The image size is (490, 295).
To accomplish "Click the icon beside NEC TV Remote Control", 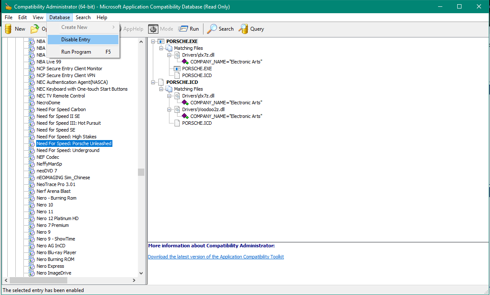I will pyautogui.click(x=32, y=96).
